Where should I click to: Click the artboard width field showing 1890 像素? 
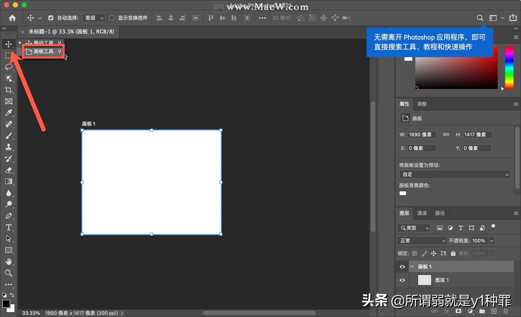(422, 134)
